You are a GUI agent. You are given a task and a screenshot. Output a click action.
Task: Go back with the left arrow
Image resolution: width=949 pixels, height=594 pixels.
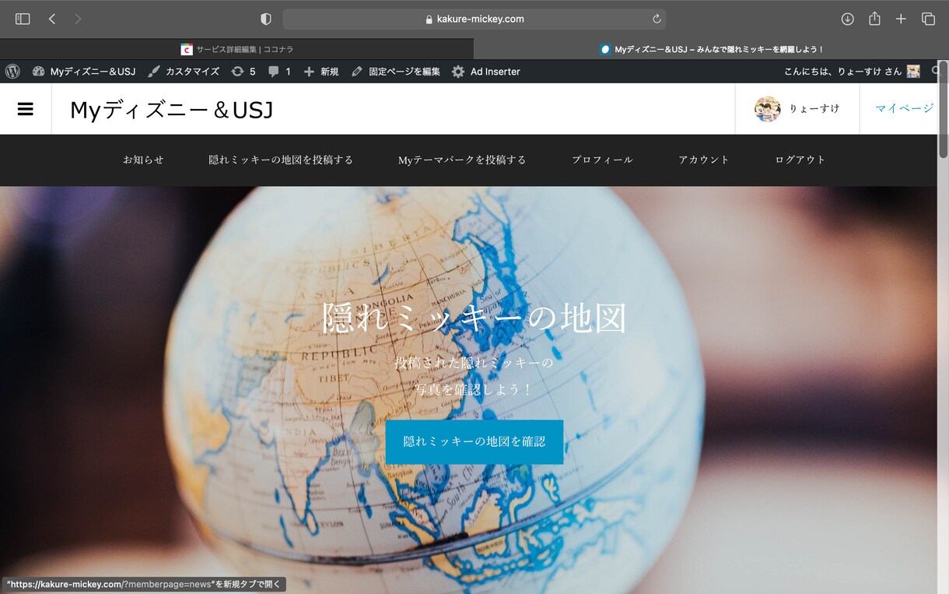pos(52,19)
